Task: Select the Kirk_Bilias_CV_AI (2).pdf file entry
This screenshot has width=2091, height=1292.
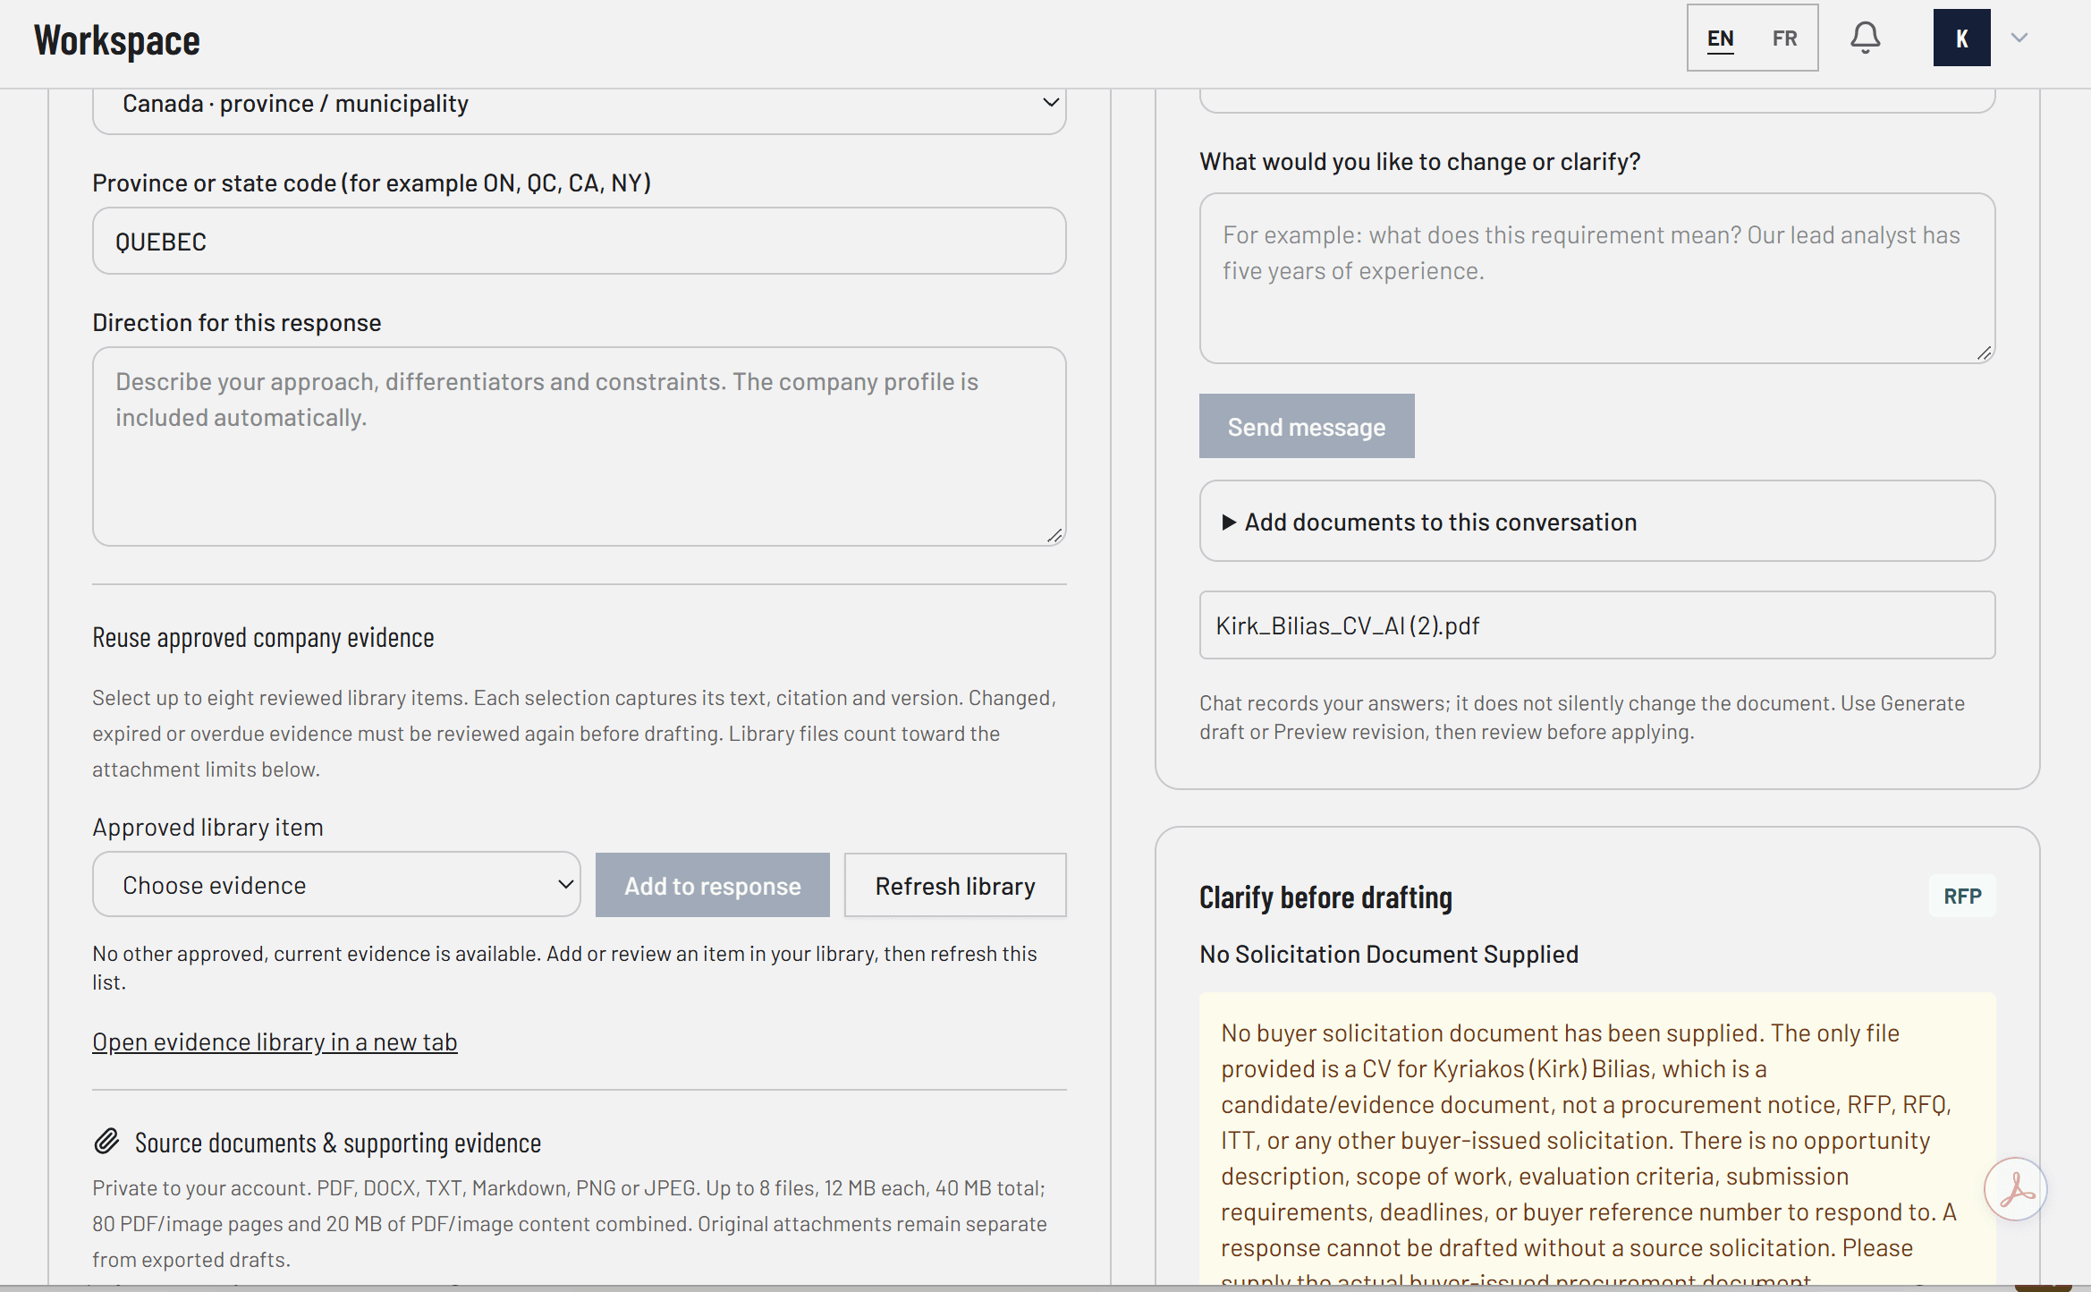Action: 1596,625
